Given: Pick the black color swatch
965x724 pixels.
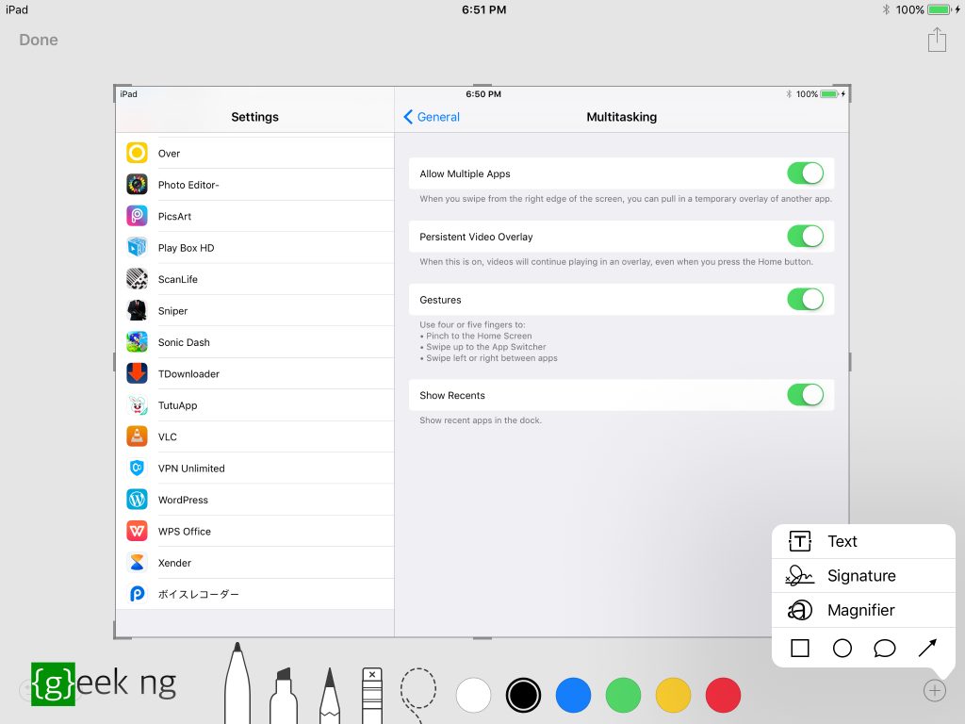Looking at the screenshot, I should [523, 695].
